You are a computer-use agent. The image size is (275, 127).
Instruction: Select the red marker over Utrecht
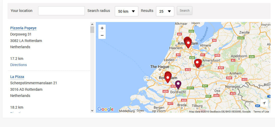pos(197,63)
